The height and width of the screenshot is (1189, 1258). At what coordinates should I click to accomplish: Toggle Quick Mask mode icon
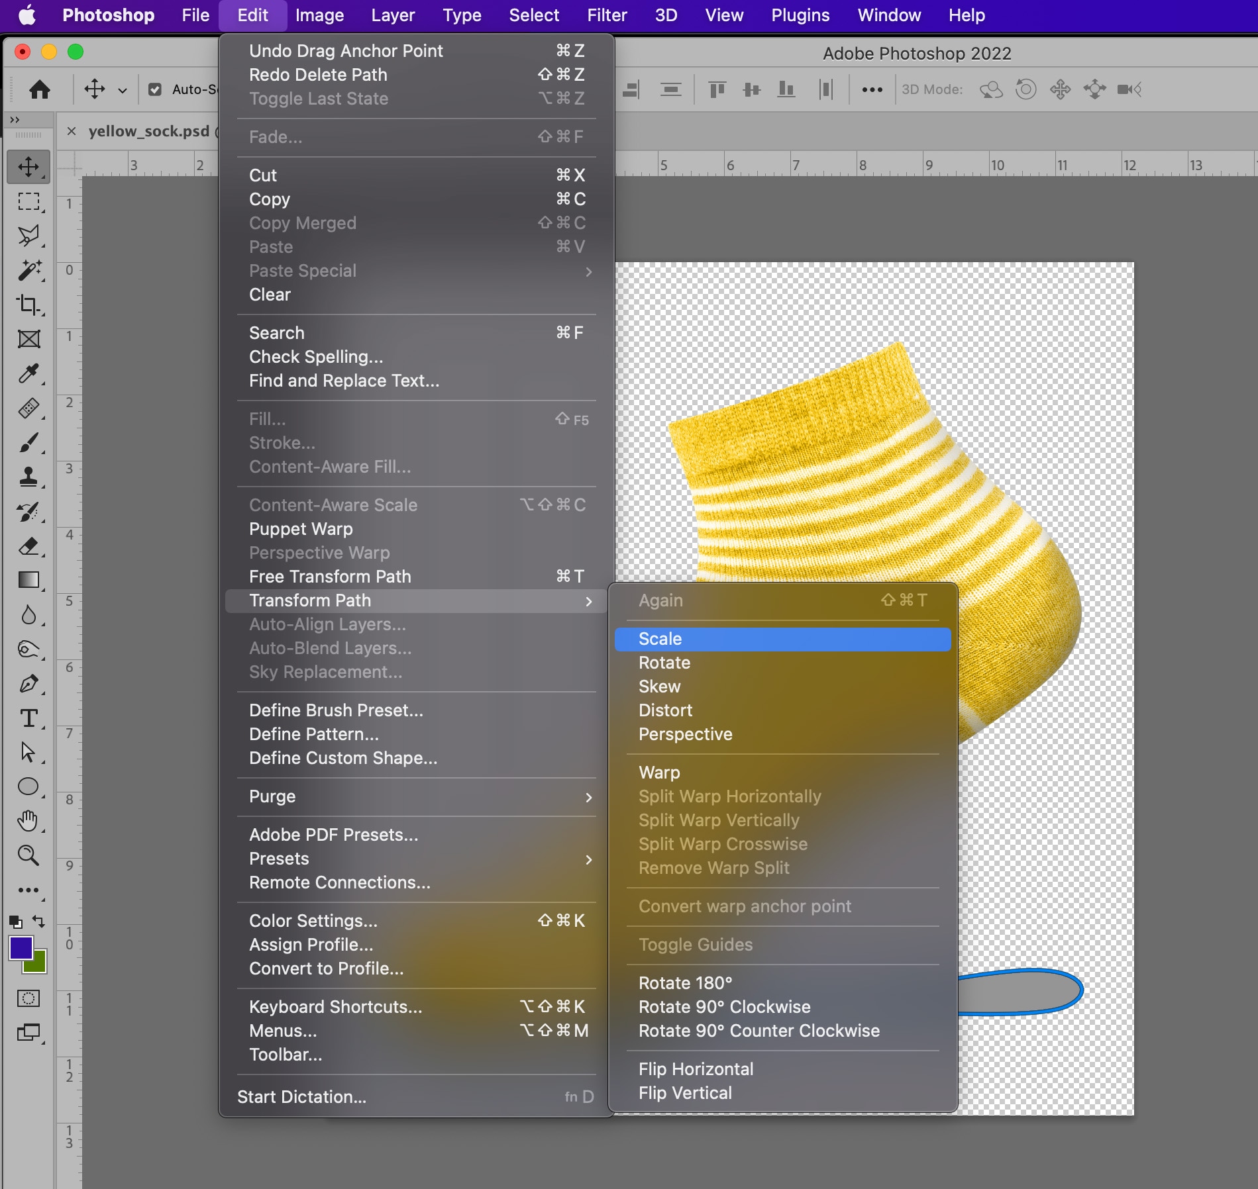click(x=28, y=998)
